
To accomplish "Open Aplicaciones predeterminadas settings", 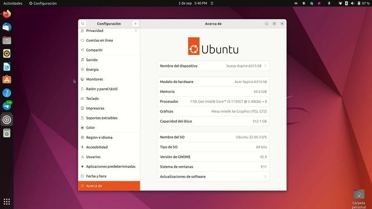I will pyautogui.click(x=109, y=167).
